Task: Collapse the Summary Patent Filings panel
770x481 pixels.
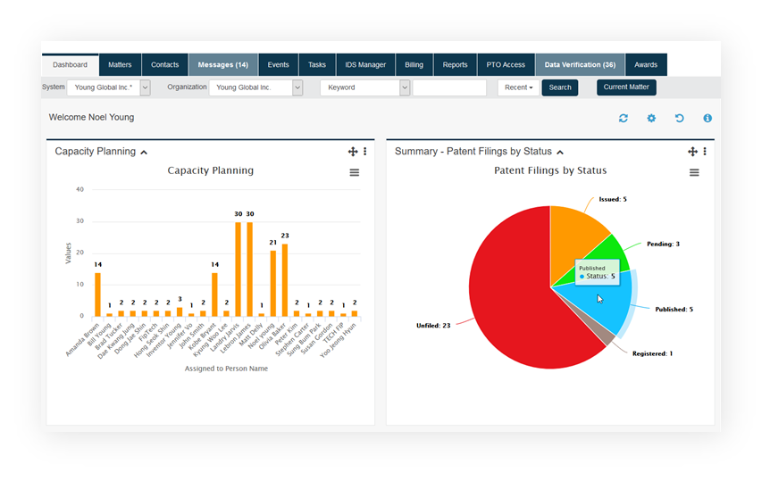Action: click(560, 152)
